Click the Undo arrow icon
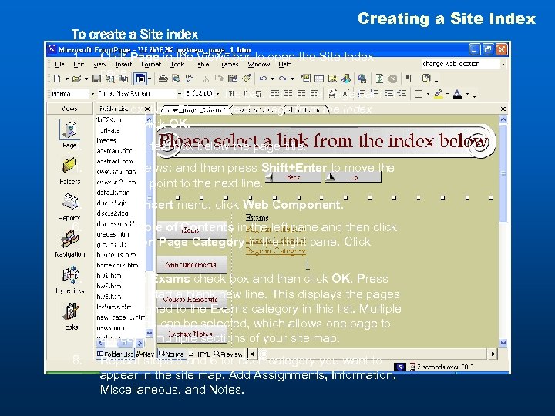The width and height of the screenshot is (555, 416). [263, 79]
